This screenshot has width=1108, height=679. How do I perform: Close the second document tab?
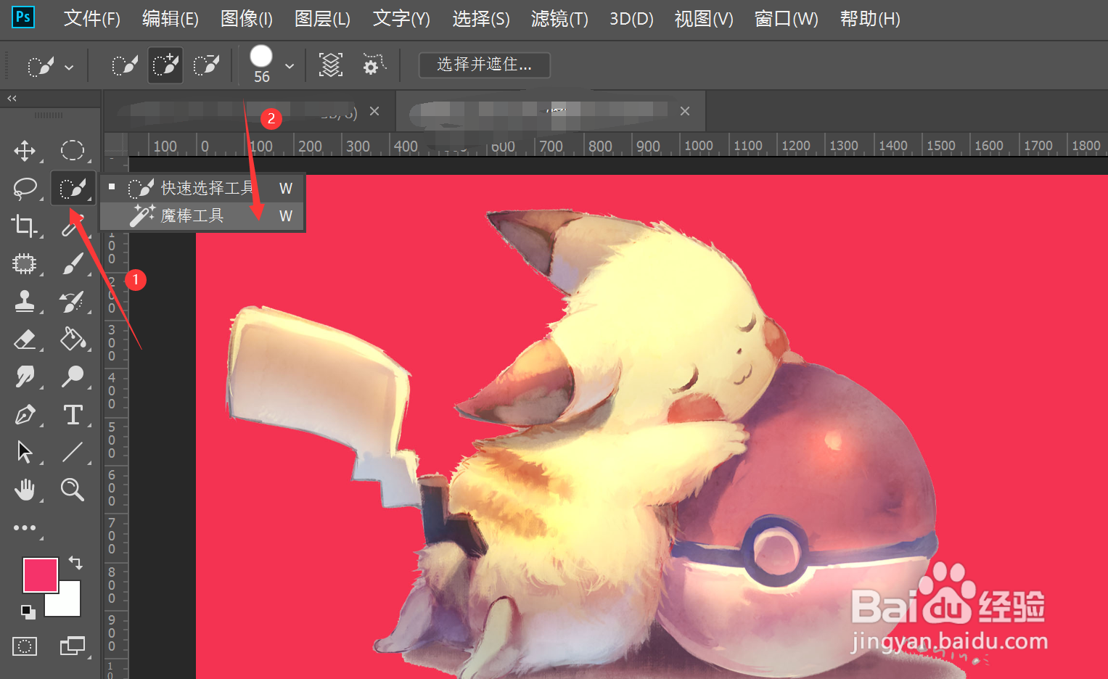(x=685, y=111)
